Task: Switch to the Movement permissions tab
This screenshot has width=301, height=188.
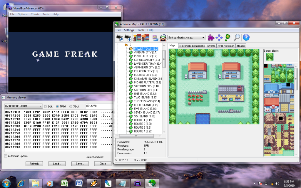Action: click(192, 46)
